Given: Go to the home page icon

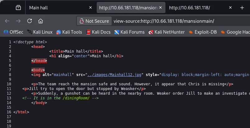Looking at the screenshot, I should (x=40, y=21).
